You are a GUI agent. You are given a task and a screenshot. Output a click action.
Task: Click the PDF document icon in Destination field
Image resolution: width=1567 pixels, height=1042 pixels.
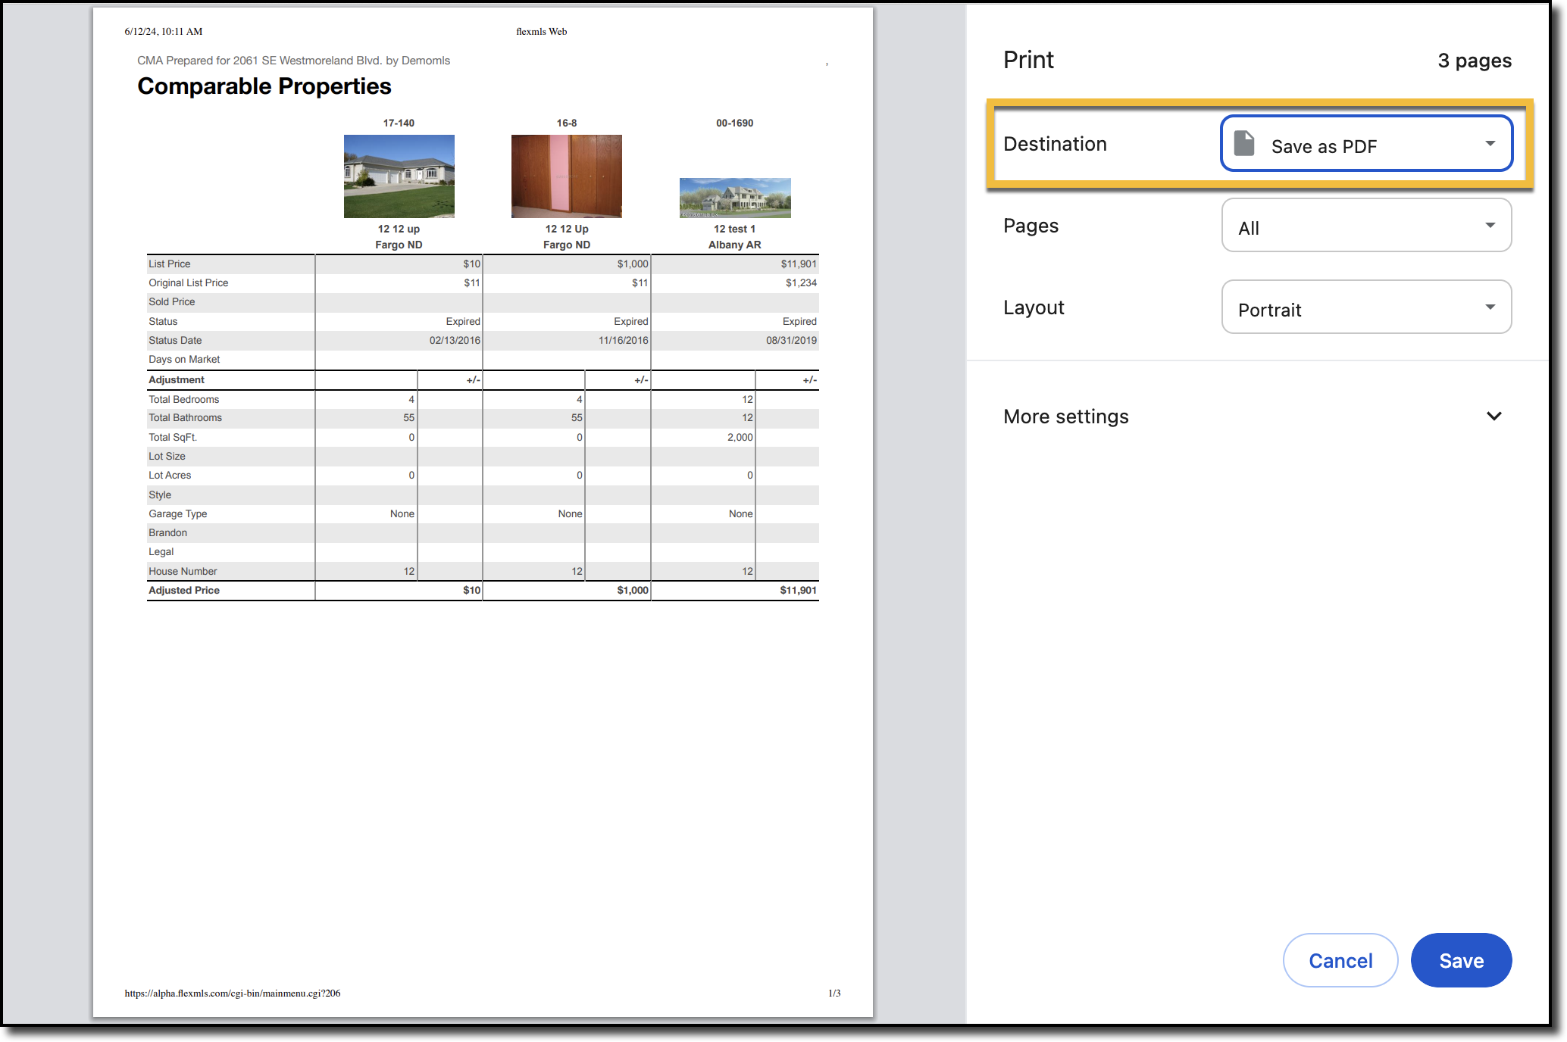click(x=1244, y=144)
